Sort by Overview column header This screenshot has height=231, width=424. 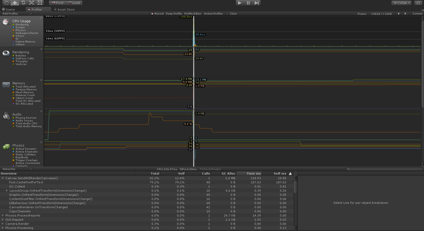click(x=67, y=174)
